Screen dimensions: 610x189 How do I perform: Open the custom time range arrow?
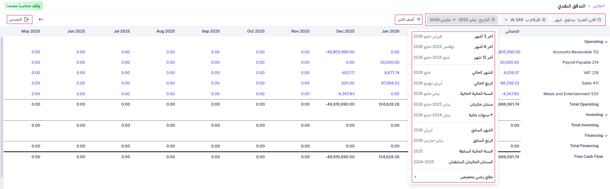tap(415, 177)
